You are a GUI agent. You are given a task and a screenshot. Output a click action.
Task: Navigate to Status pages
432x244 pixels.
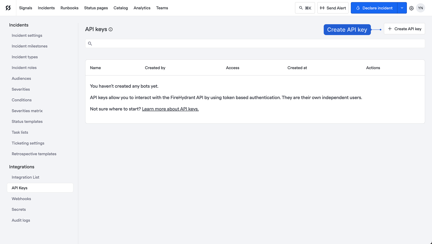point(96,8)
